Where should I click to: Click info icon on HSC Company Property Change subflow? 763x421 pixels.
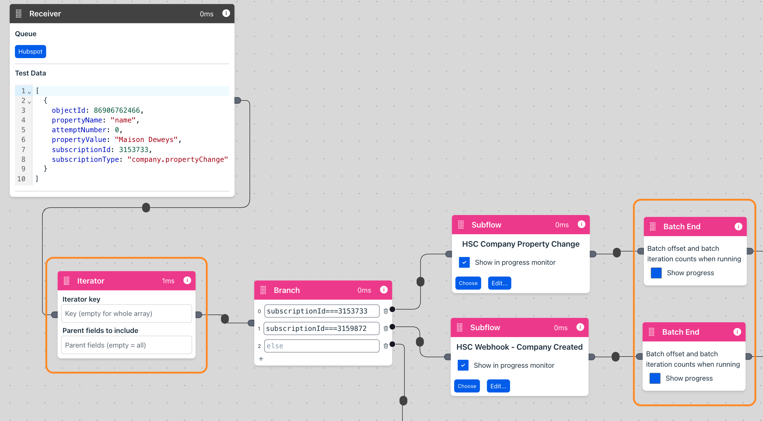[x=581, y=224]
